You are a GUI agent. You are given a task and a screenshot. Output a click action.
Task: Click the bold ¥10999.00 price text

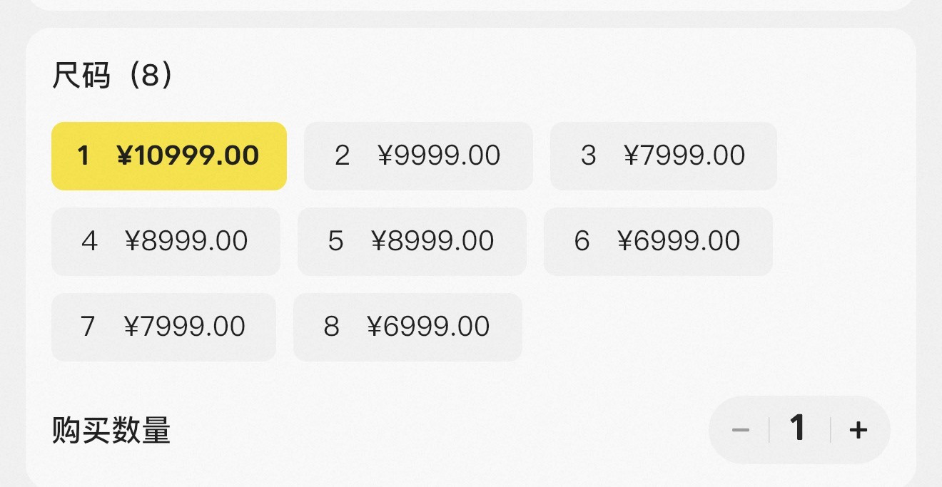pos(188,155)
